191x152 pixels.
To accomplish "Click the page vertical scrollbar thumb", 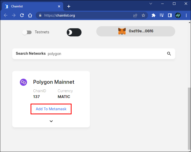I will click(x=189, y=118).
